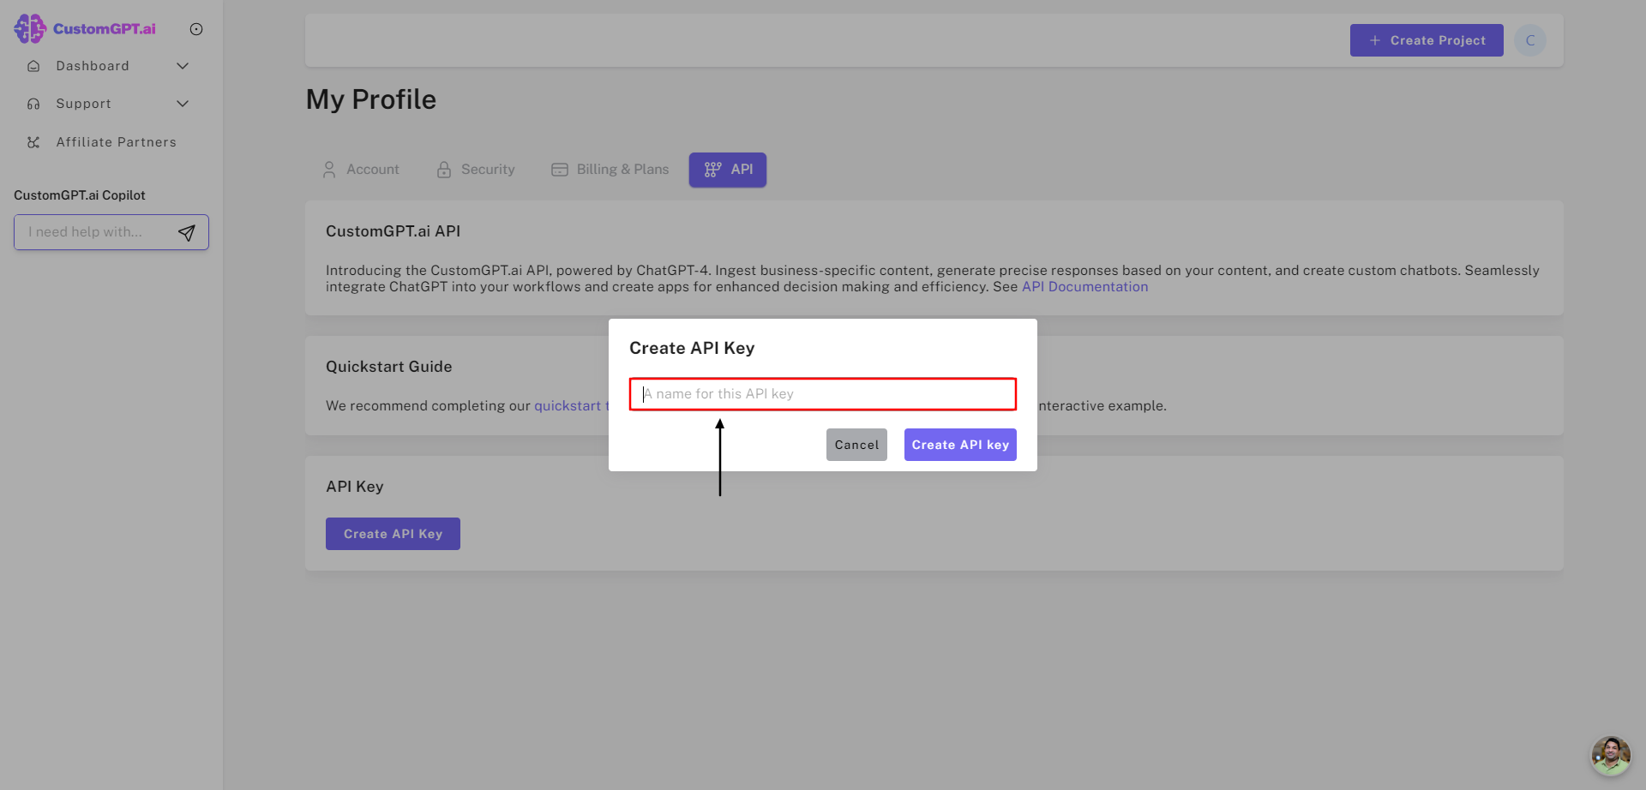Click the API Key section heading
1646x790 pixels.
click(354, 487)
